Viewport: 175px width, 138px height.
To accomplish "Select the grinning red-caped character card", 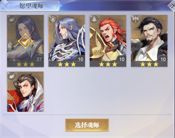I will pyautogui.click(x=25, y=92).
